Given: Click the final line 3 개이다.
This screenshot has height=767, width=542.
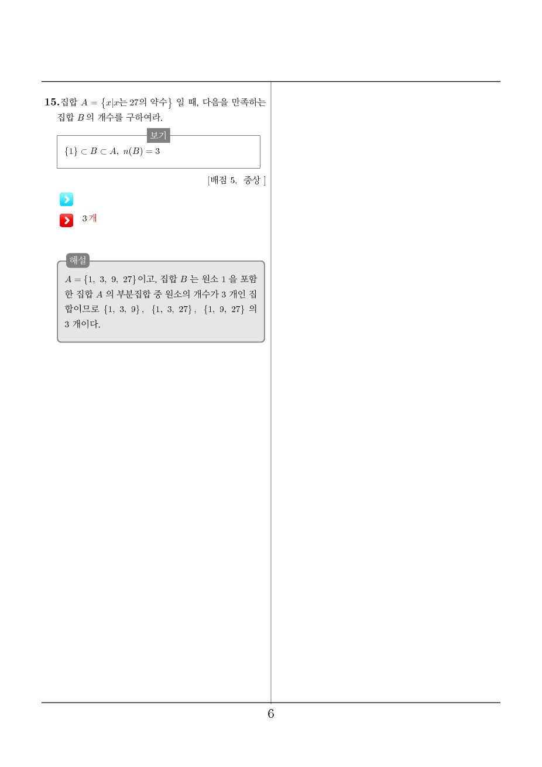Looking at the screenshot, I should (83, 324).
